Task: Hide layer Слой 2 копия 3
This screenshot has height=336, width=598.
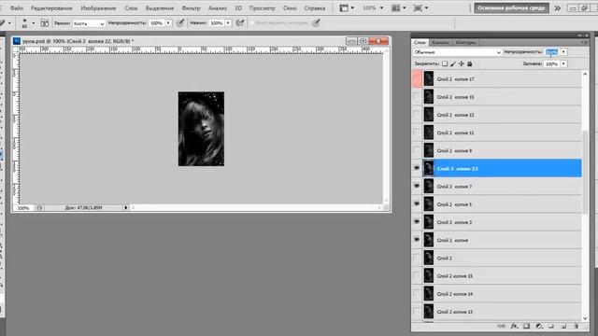Action: point(417,222)
